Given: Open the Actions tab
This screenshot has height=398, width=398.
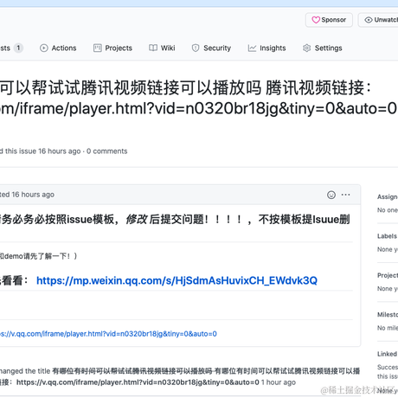Looking at the screenshot, I should tap(58, 48).
